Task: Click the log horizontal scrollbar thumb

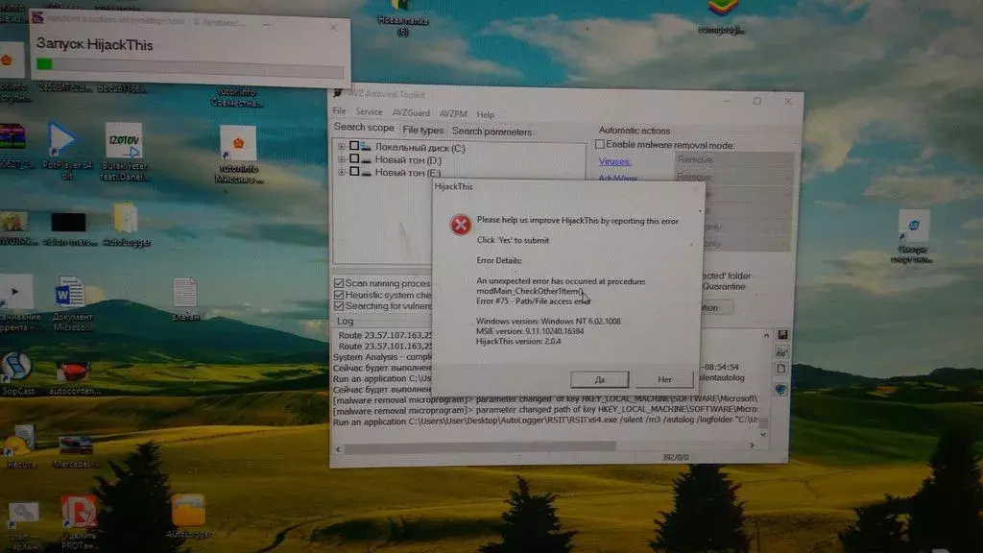Action: (x=480, y=447)
